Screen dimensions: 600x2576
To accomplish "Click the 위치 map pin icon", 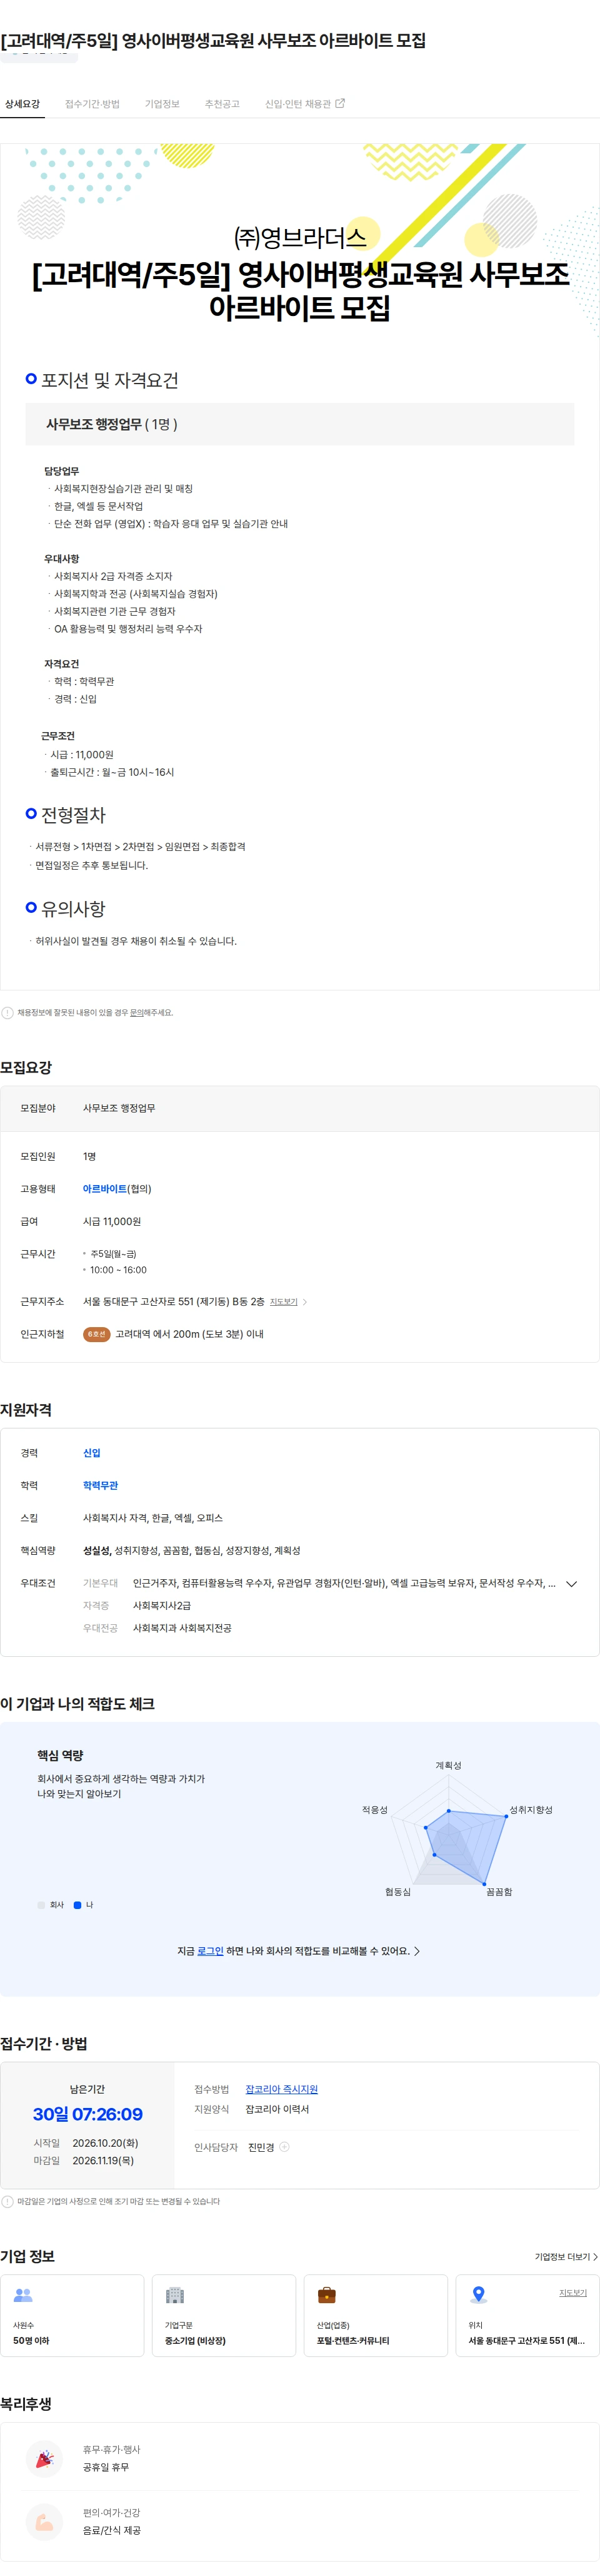I will coord(478,2295).
